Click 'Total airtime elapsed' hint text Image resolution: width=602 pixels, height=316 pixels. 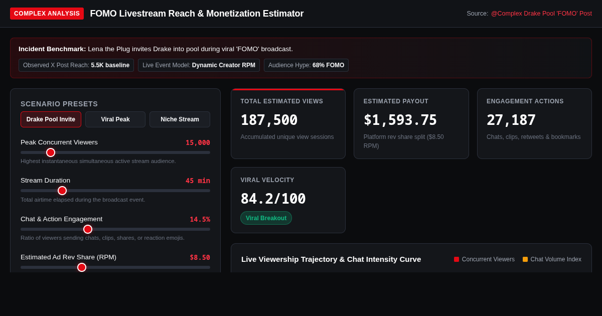(83, 200)
